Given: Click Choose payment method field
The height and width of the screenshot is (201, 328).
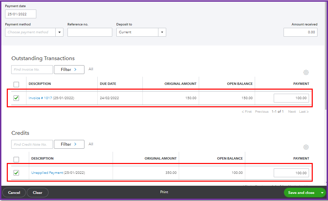Looking at the screenshot, I should 30,32.
